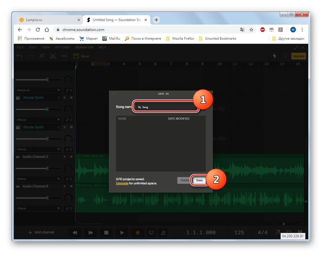Solo Audio Channel 5
The width and height of the screenshot is (322, 253).
pos(64,157)
